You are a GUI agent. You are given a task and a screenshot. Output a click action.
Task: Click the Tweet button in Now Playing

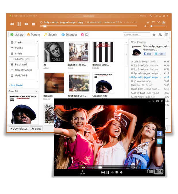160,54
